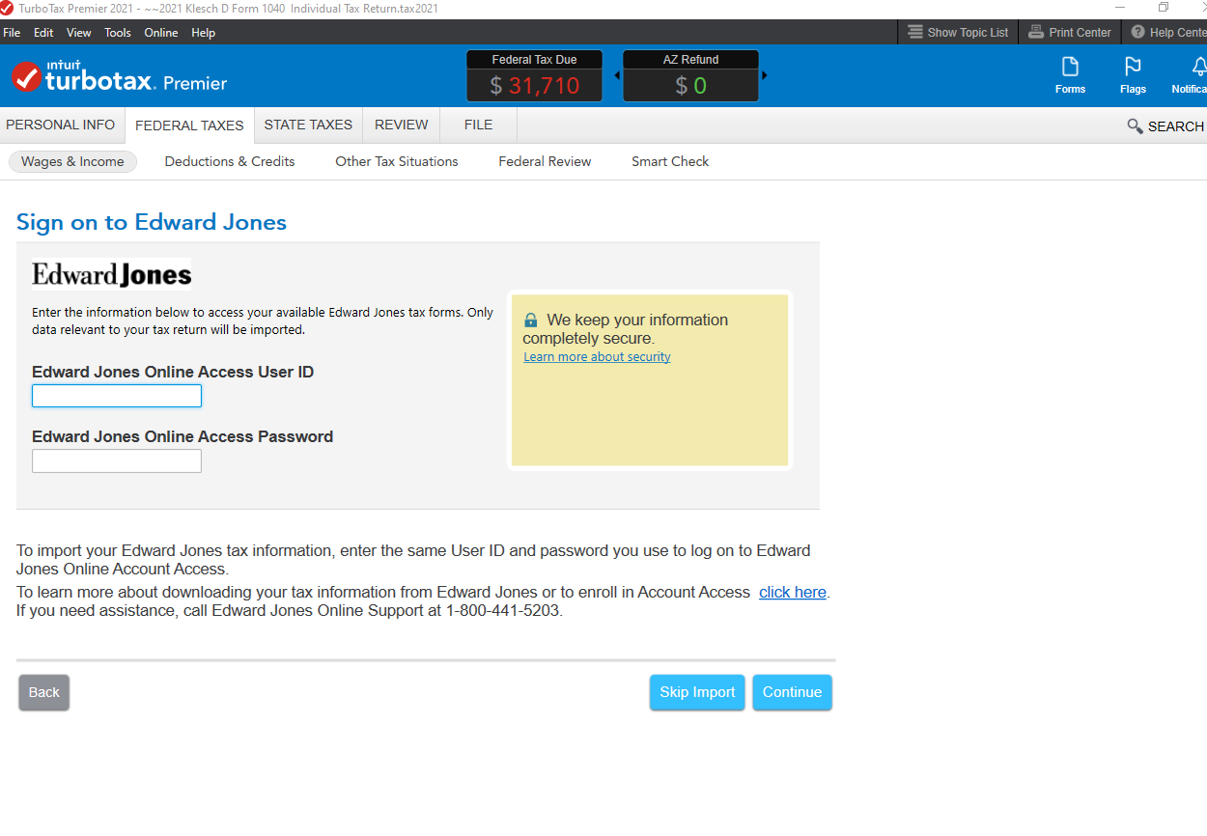Focus the Online Access User ID field
This screenshot has height=836, width=1207.
click(x=117, y=396)
